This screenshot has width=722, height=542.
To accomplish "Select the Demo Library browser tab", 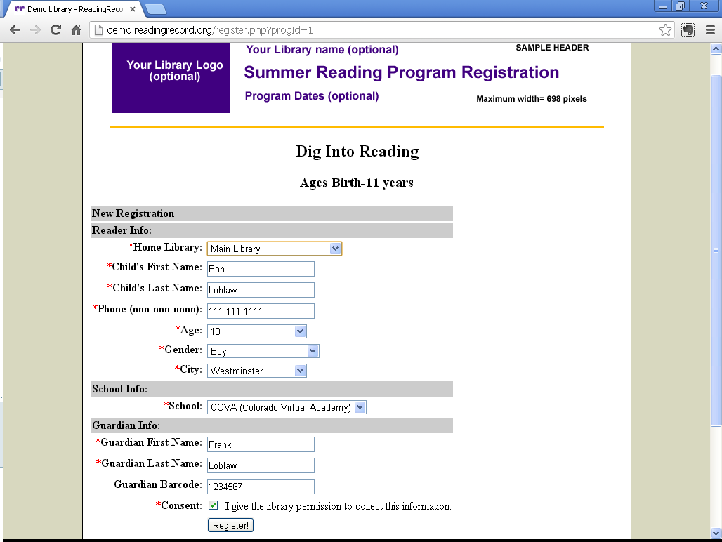I will 74,8.
